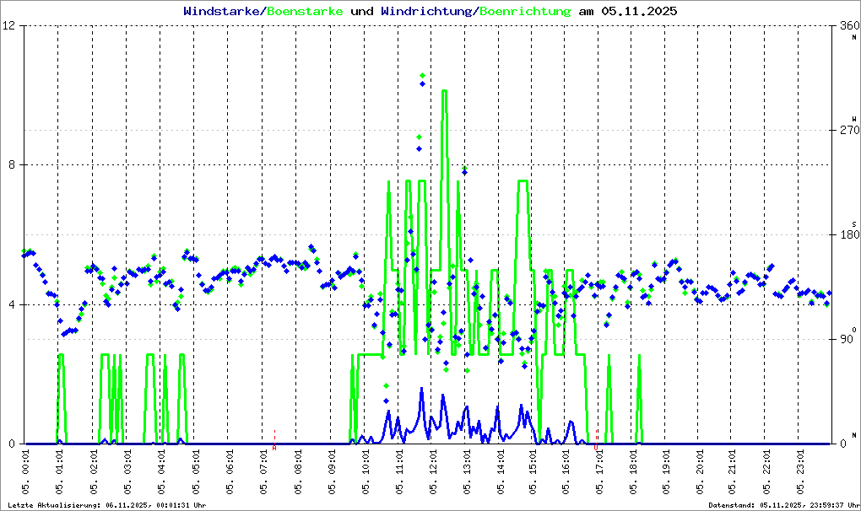
Task: Click the right axis 'W' direction letter
Action: point(854,118)
